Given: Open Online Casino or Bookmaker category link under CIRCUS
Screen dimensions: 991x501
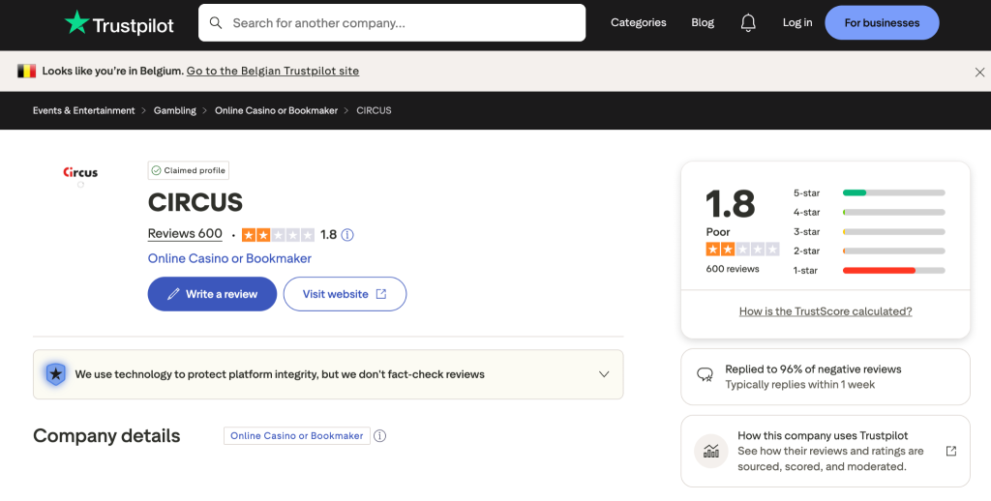Looking at the screenshot, I should (x=229, y=258).
